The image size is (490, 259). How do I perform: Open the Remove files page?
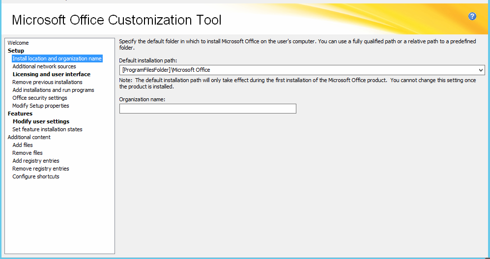[x=28, y=153]
